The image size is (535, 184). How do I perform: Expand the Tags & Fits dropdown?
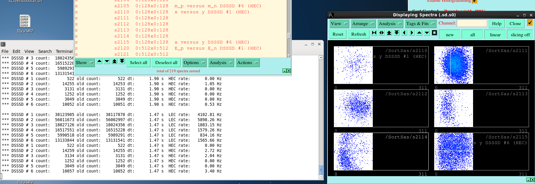click(420, 24)
